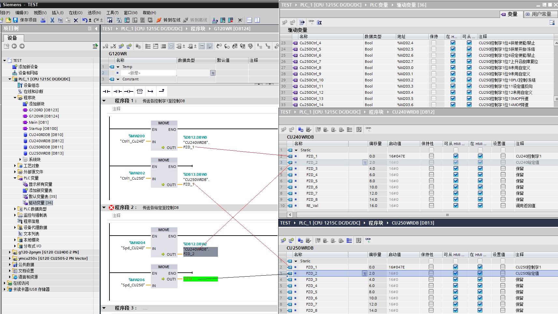Viewport: 558px width, 314px height.
Task: Insert a normally open contact
Action: (107, 91)
